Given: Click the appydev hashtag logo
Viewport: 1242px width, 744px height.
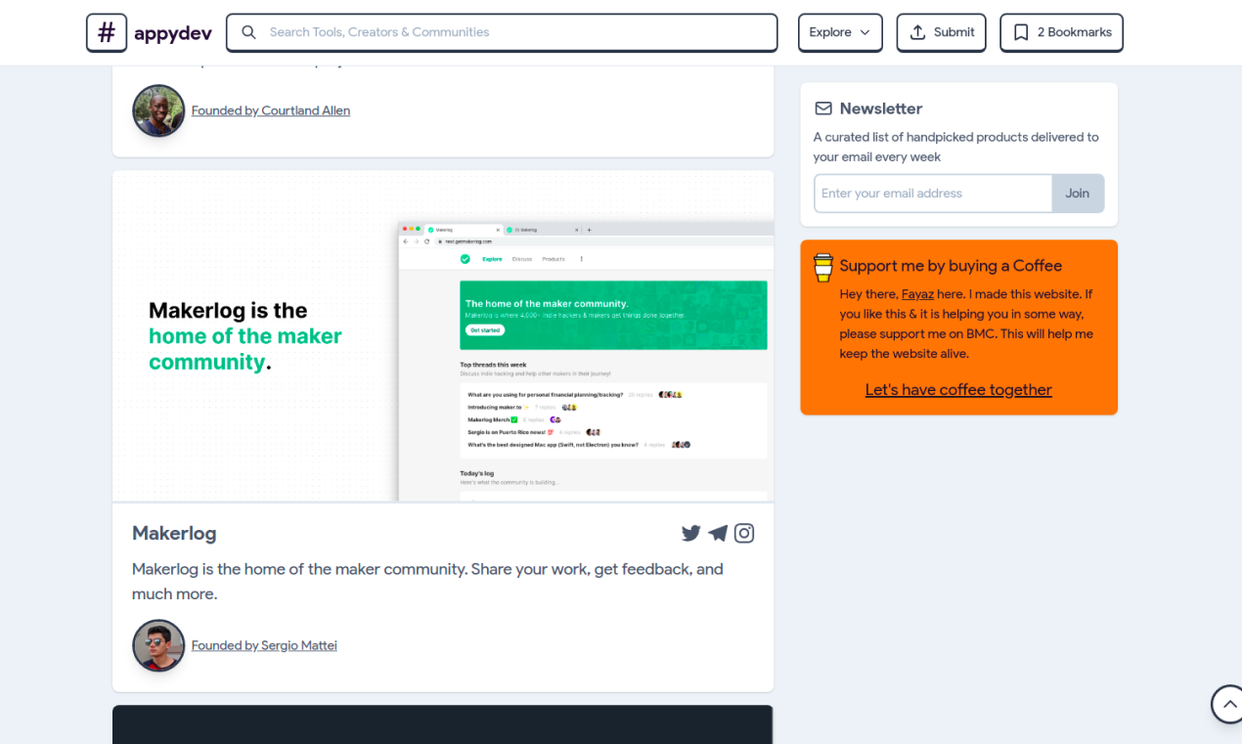Looking at the screenshot, I should click(107, 32).
